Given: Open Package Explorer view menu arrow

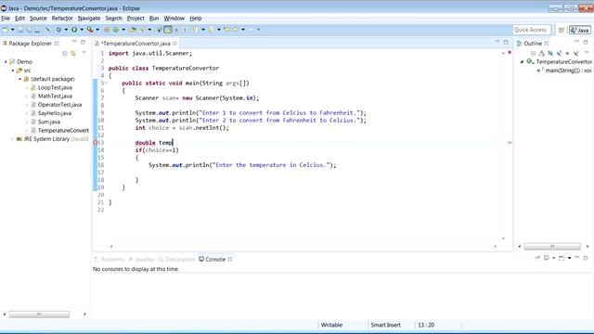Looking at the screenshot, I should pos(84,53).
